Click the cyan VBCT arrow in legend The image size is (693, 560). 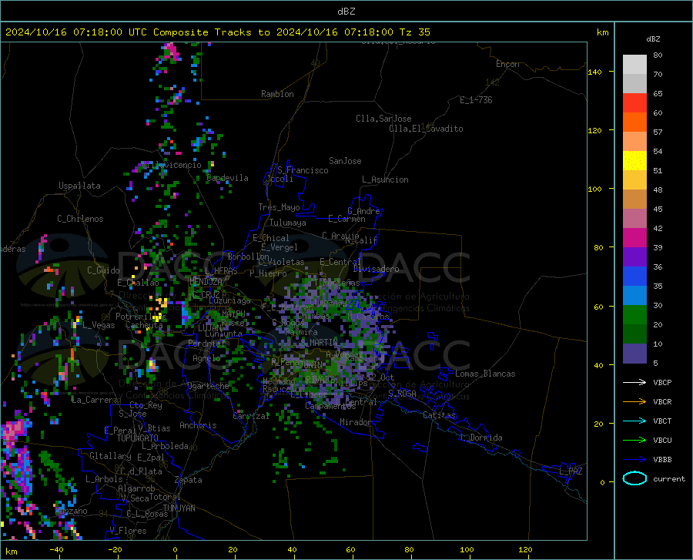tap(634, 421)
